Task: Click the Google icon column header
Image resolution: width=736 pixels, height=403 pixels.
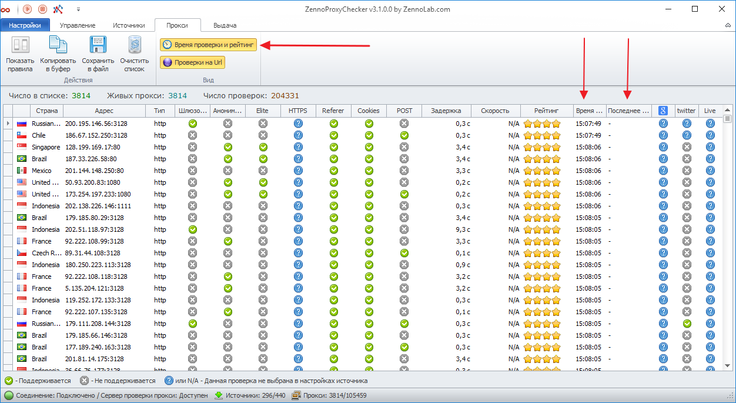Action: [663, 111]
